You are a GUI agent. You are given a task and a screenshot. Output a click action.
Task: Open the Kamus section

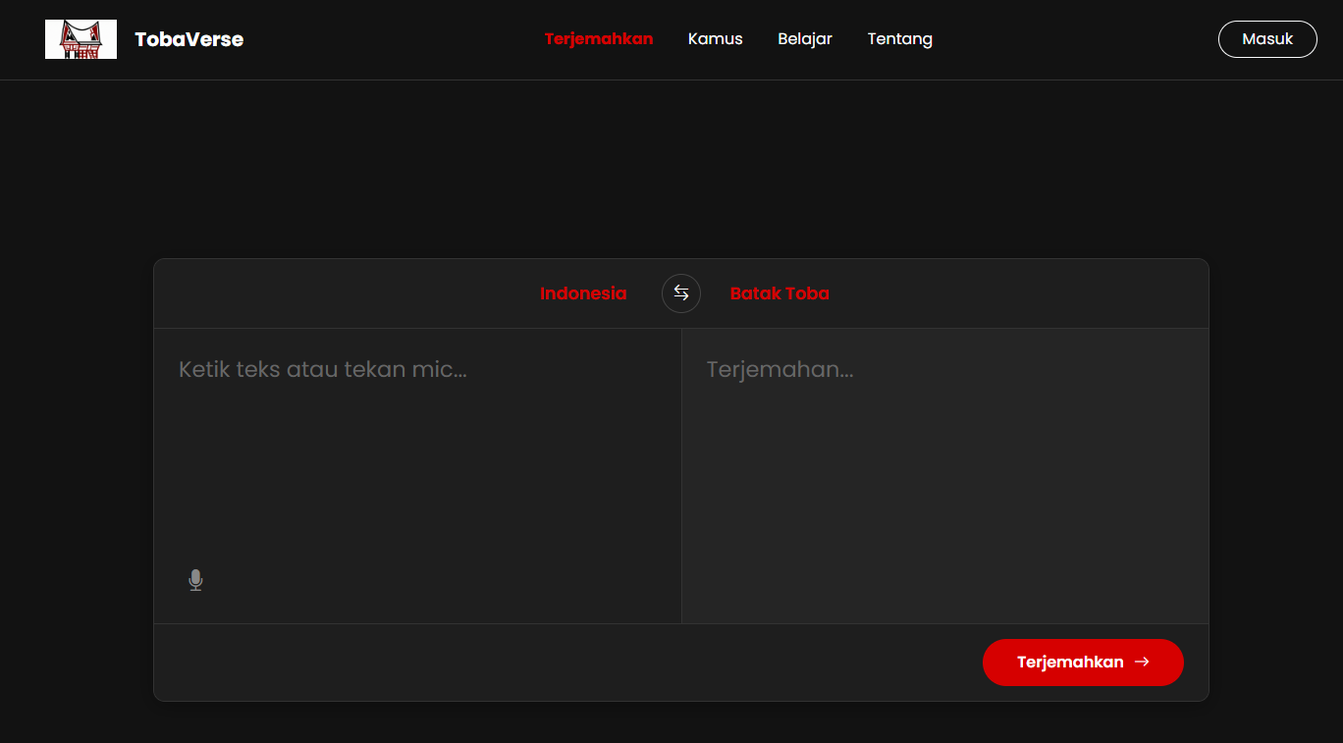tap(715, 38)
